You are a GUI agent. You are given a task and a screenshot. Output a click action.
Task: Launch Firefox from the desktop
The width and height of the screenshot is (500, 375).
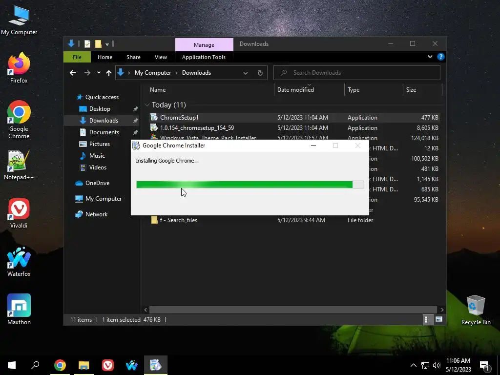coord(19,68)
